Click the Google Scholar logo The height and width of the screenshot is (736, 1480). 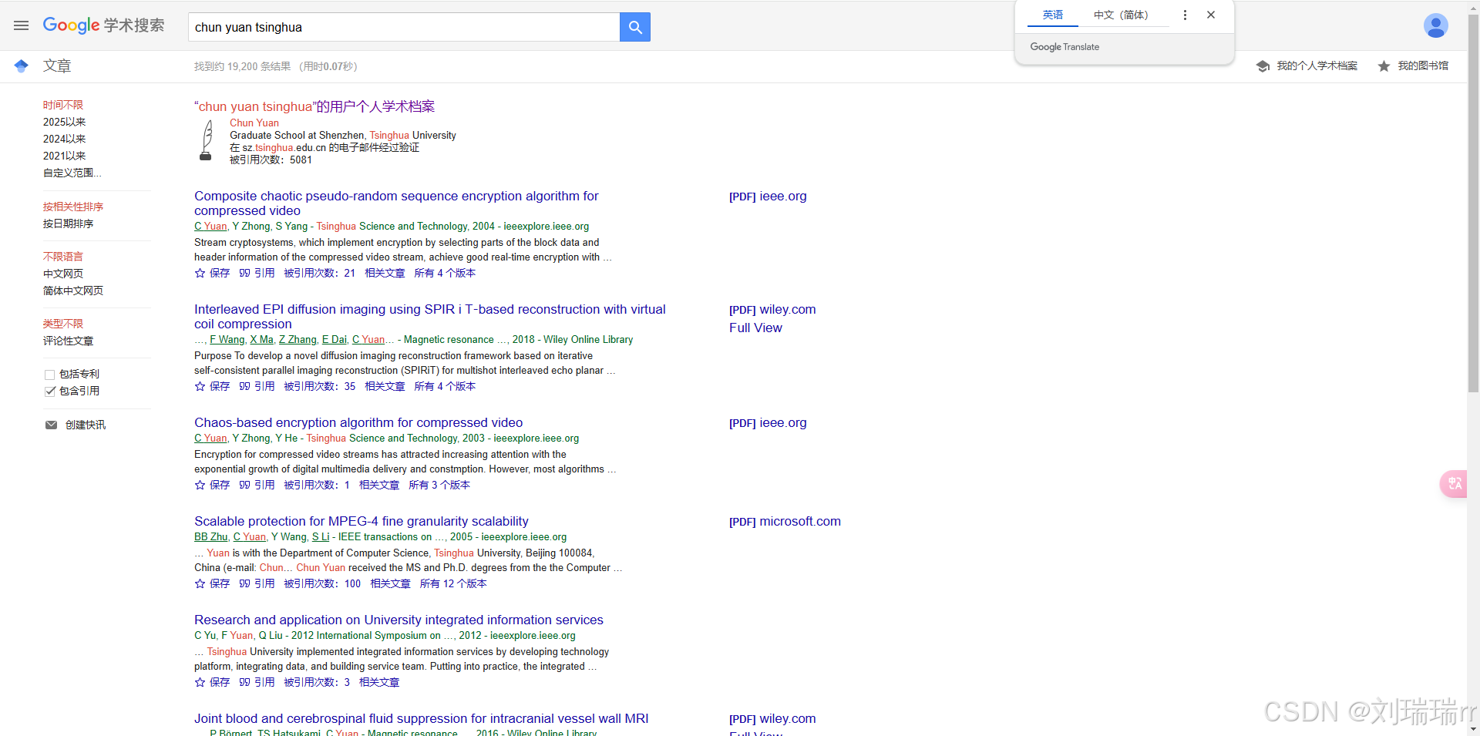[103, 25]
